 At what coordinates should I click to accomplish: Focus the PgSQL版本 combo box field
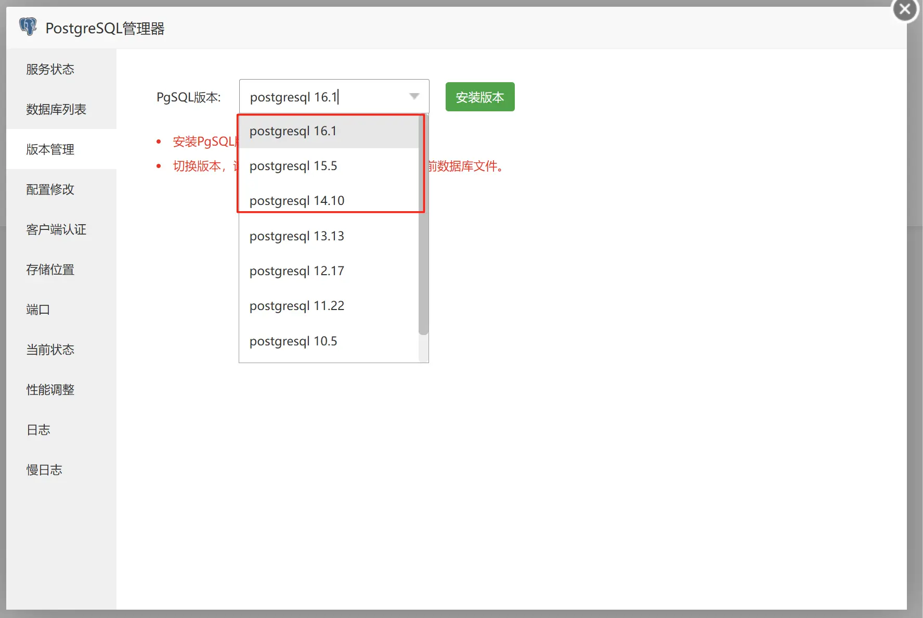(334, 96)
